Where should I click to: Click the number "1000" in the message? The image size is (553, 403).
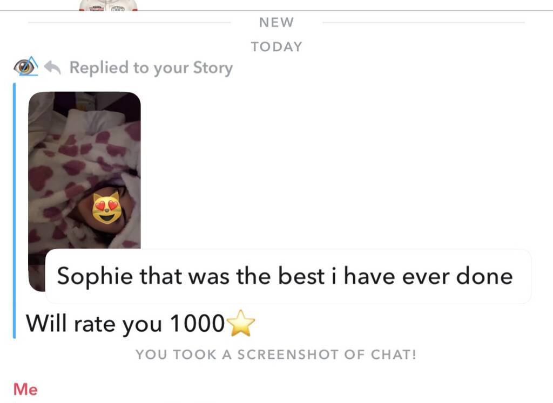coord(197,323)
